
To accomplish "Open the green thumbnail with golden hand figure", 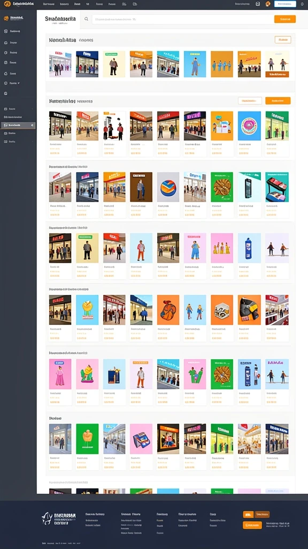I will pyautogui.click(x=87, y=439).
